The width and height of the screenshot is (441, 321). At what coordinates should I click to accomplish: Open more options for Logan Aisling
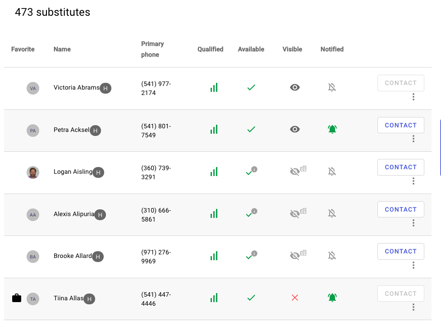(x=413, y=181)
